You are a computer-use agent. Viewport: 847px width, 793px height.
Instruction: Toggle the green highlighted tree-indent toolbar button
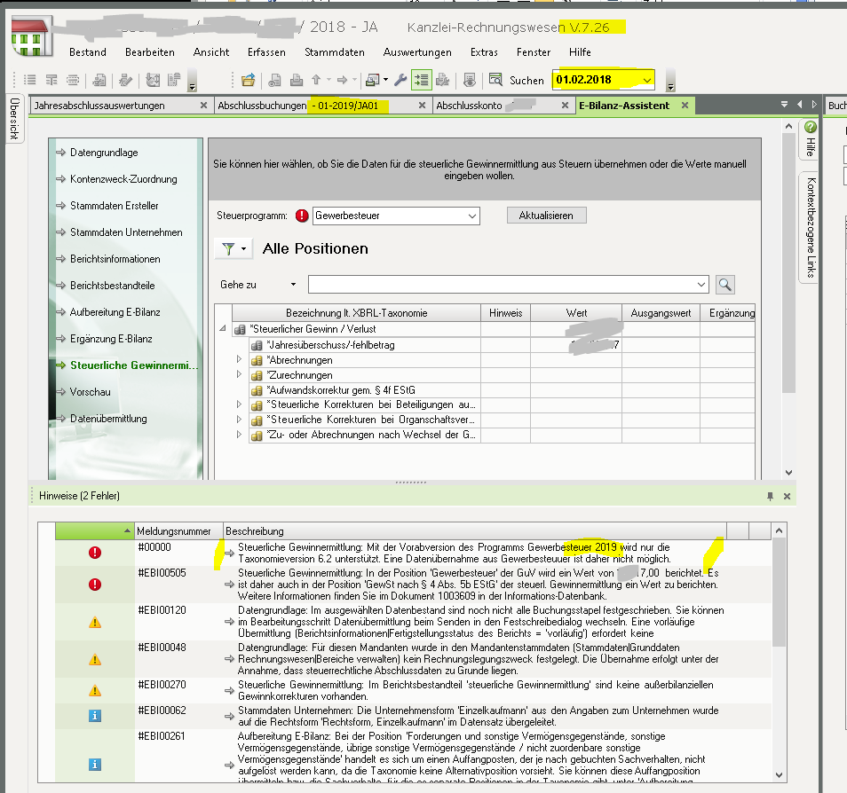(x=421, y=80)
